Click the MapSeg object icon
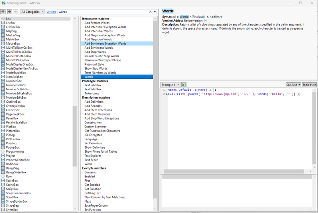 tap(3, 31)
